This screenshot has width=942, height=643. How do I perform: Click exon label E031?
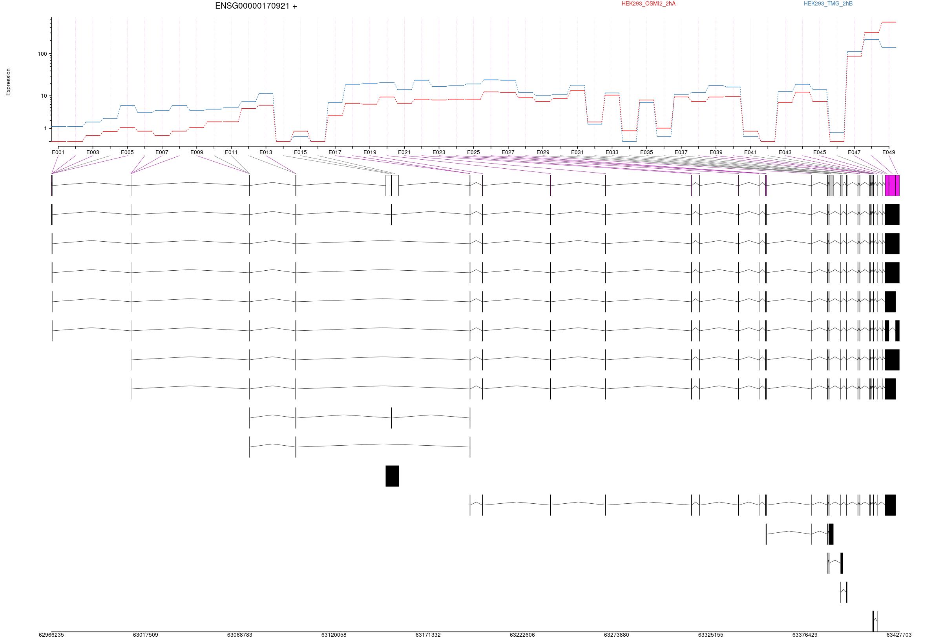point(577,152)
